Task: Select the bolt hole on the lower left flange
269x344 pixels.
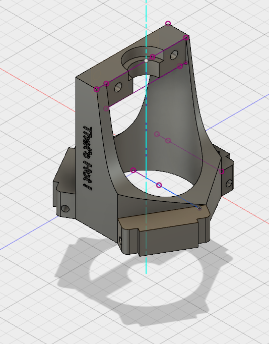Action: click(65, 208)
